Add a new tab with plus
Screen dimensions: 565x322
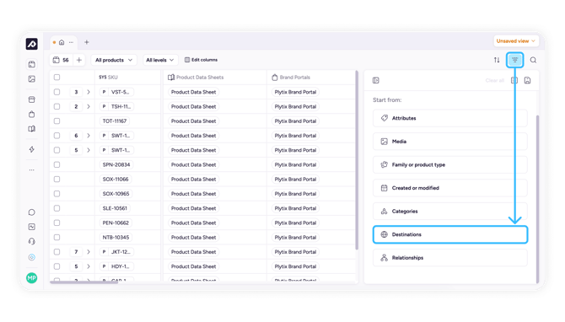[87, 42]
